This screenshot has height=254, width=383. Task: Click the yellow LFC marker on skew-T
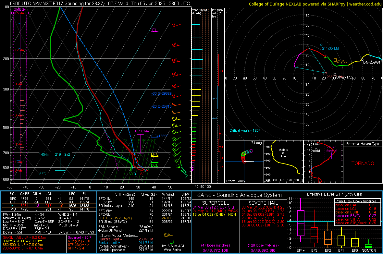(x=154, y=155)
